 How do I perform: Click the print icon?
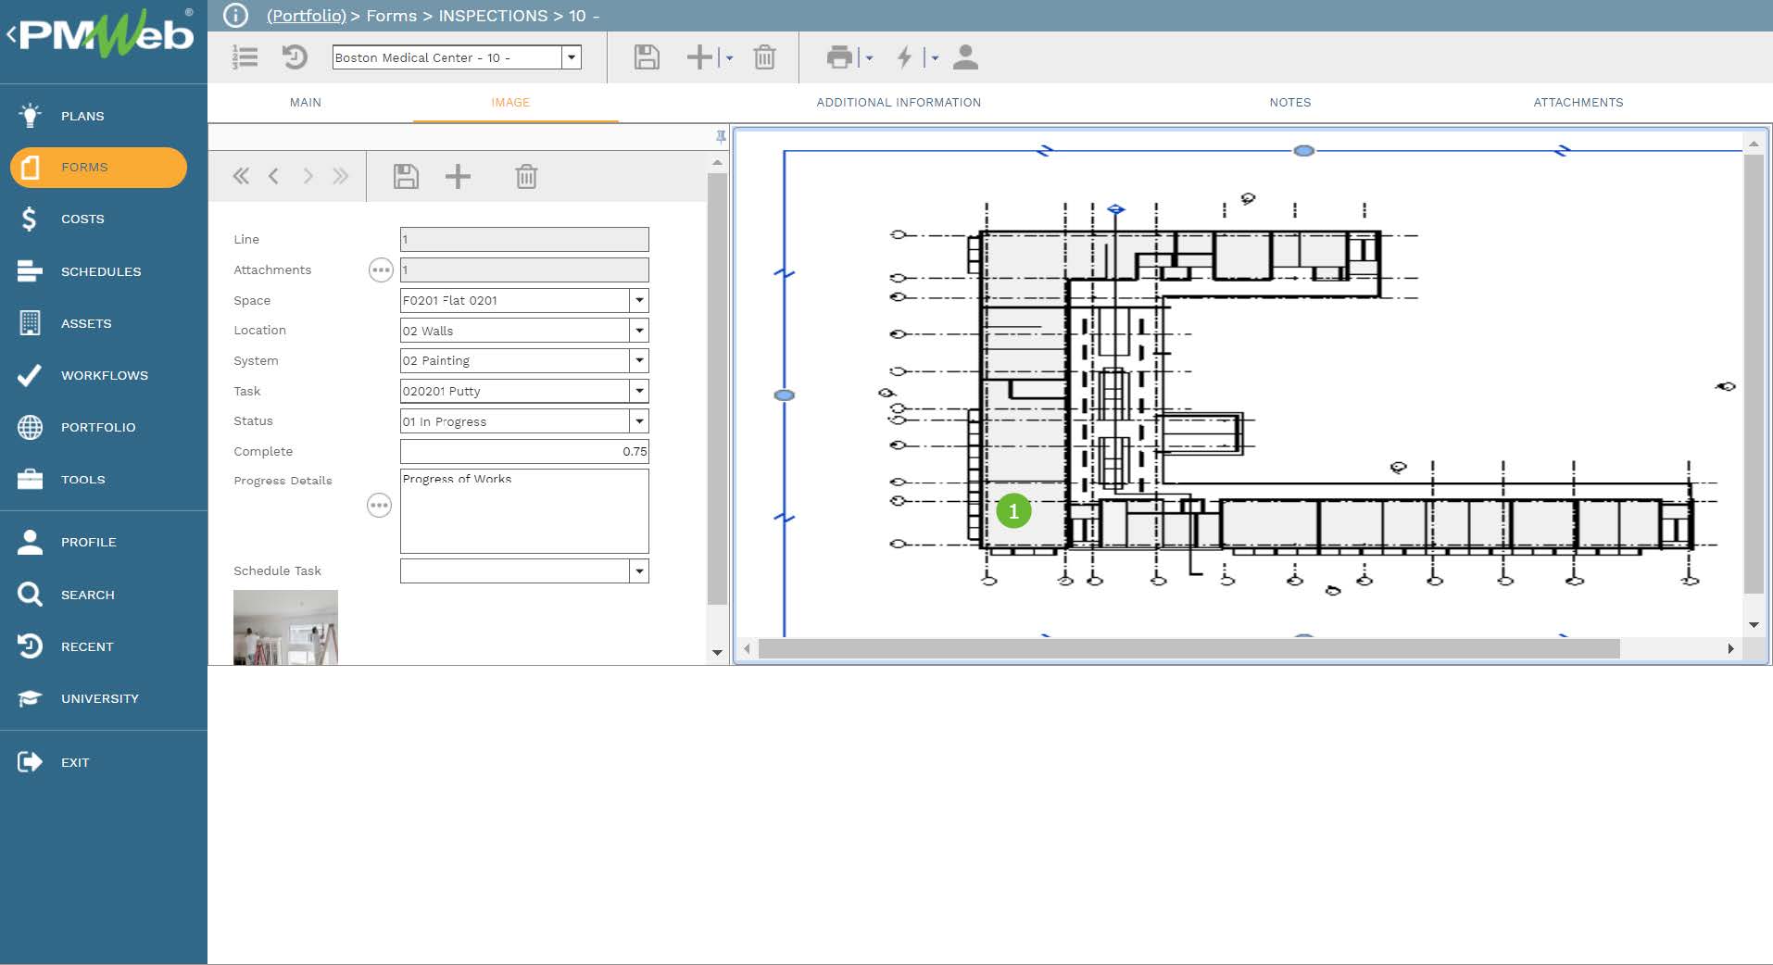click(839, 57)
